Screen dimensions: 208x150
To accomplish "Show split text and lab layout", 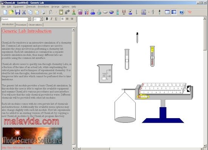I will [174, 12].
